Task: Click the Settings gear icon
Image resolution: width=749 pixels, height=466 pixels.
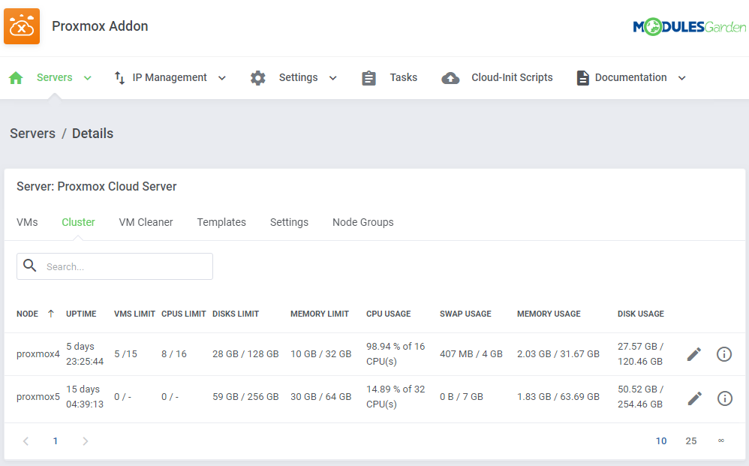Action: pyautogui.click(x=258, y=78)
